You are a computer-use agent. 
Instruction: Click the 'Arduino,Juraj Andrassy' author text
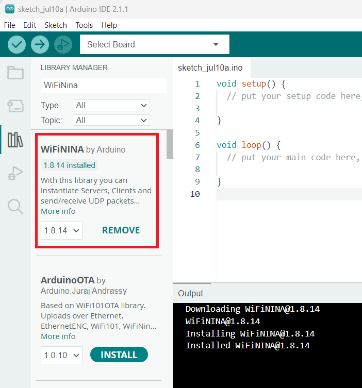click(84, 291)
